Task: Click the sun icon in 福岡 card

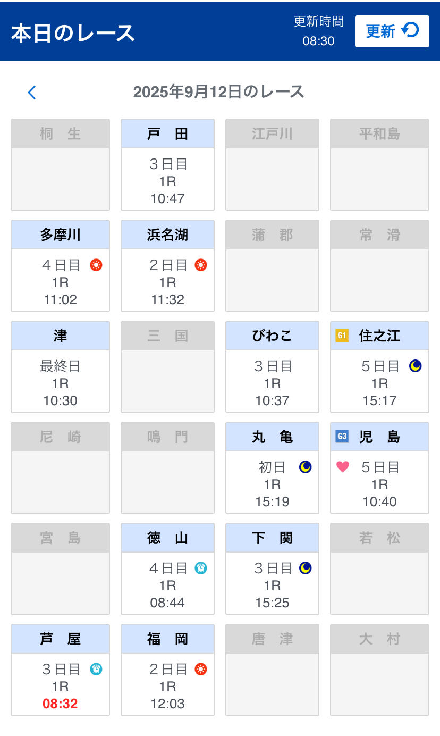Action: pos(201,669)
